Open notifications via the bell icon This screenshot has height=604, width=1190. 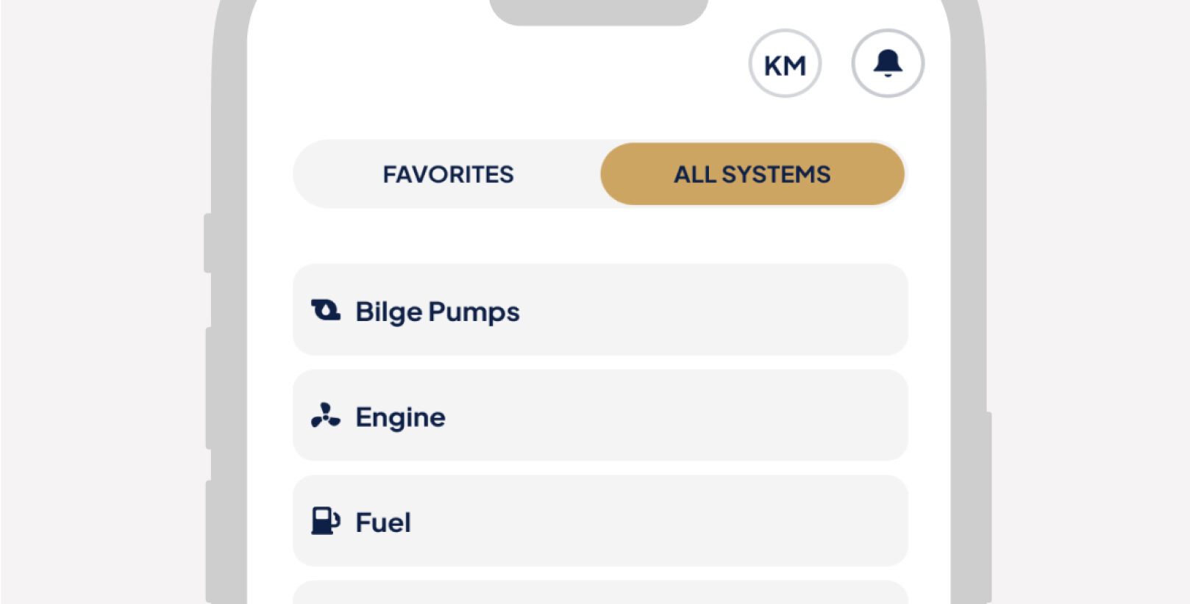(888, 64)
